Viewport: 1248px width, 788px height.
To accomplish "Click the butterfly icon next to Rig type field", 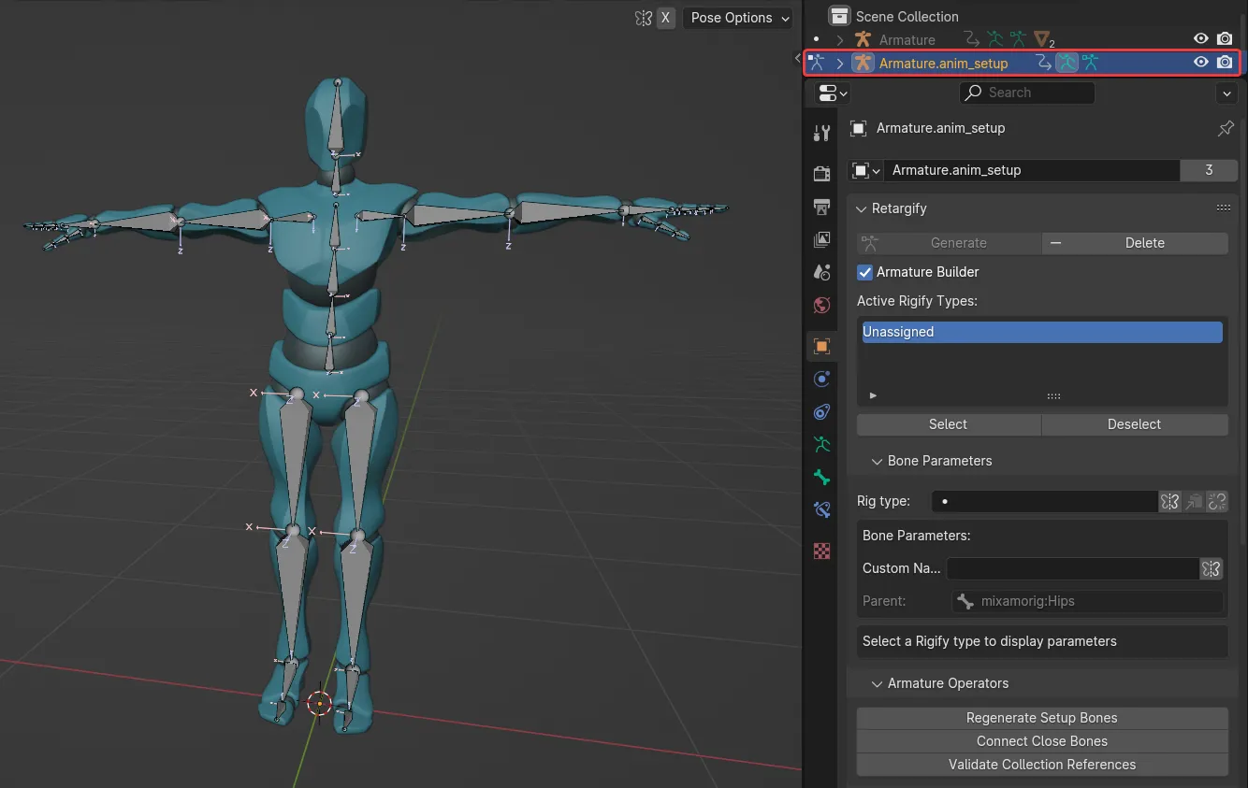I will pos(1170,501).
